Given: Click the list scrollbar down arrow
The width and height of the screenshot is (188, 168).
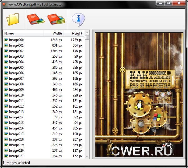Looking at the screenshot, I should point(87,157).
